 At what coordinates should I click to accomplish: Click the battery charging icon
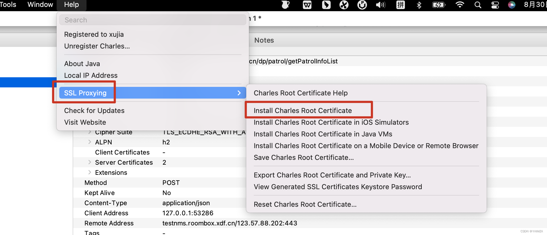439,5
